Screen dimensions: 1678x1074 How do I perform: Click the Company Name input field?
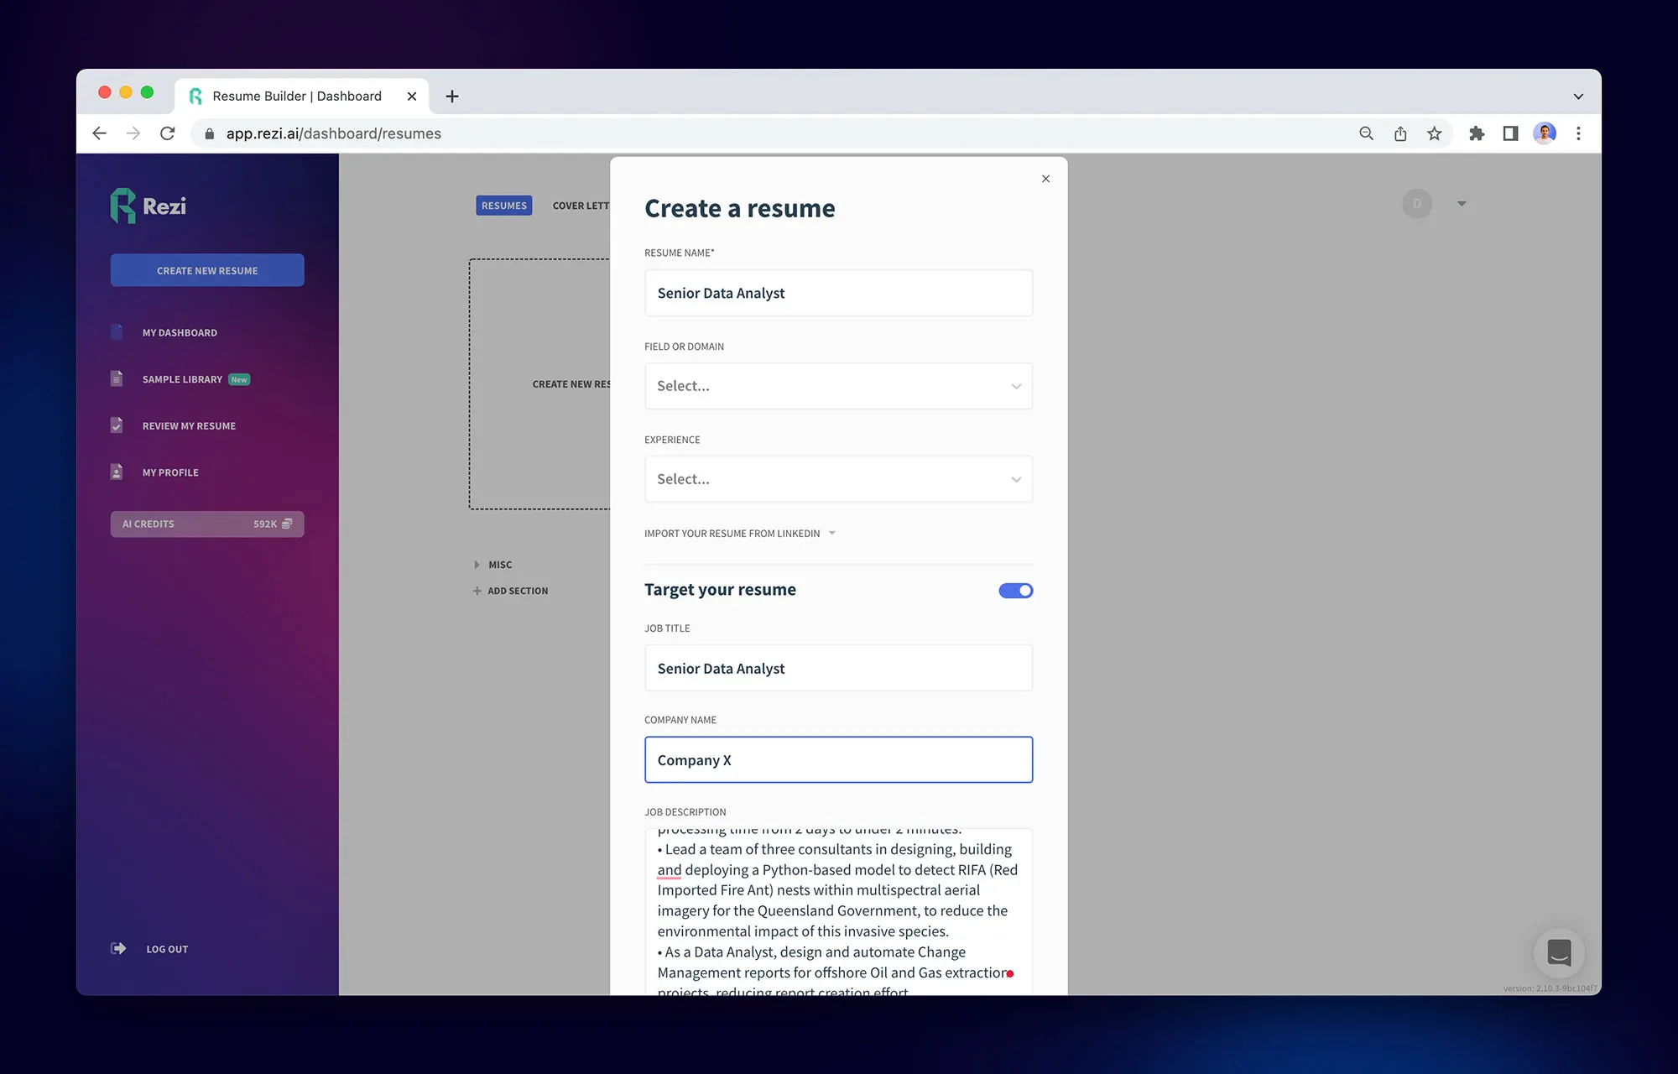tap(838, 760)
